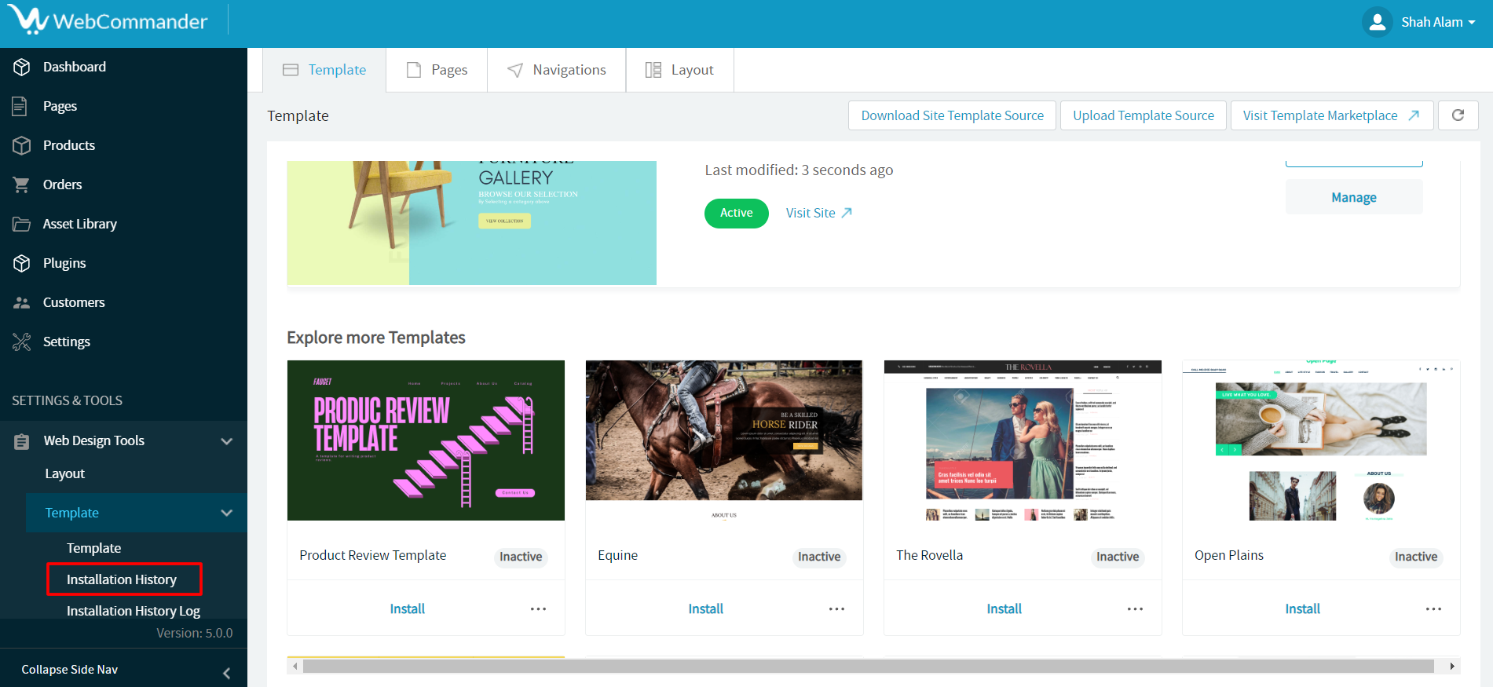Click the Orders cart icon
The width and height of the screenshot is (1493, 687).
[21, 185]
